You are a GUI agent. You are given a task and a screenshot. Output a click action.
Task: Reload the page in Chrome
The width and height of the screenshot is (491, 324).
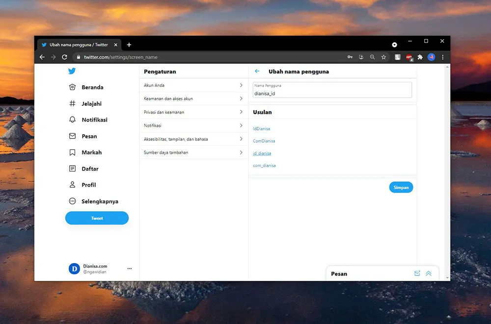pyautogui.click(x=64, y=57)
